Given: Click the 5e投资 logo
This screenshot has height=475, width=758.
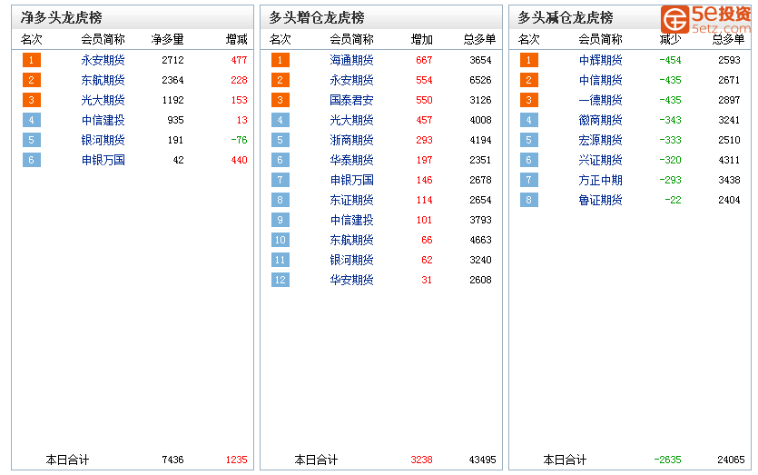Looking at the screenshot, I should [705, 19].
